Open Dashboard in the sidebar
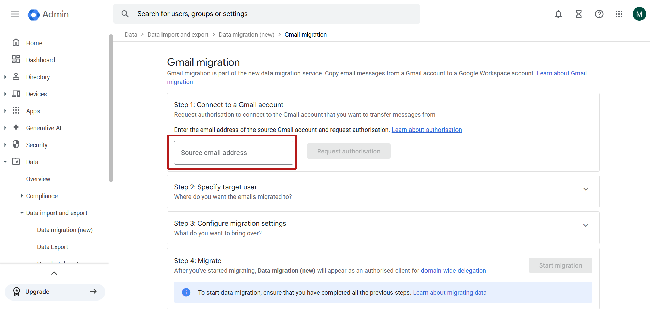 pyautogui.click(x=41, y=60)
